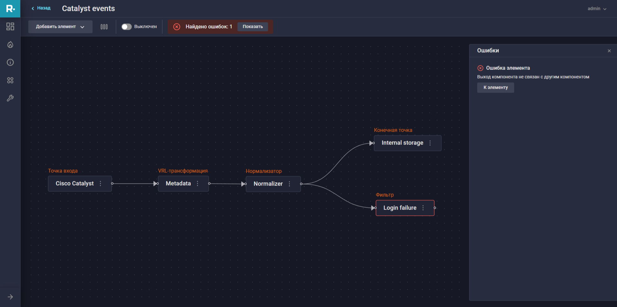Image resolution: width=617 pixels, height=307 pixels.
Task: Click the Cisco Catalyst output port
Action: point(112,184)
